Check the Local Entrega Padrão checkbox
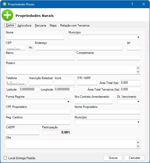This screenshot has width=150, height=163. pos(5,158)
